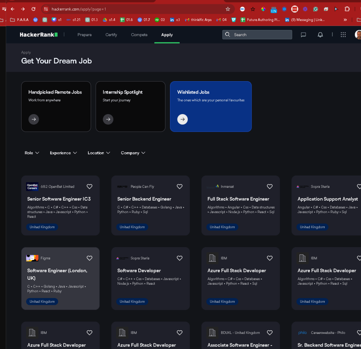Image resolution: width=361 pixels, height=349 pixels.
Task: Wishlist the Senior Software Engineer IC3 job
Action: tap(89, 187)
